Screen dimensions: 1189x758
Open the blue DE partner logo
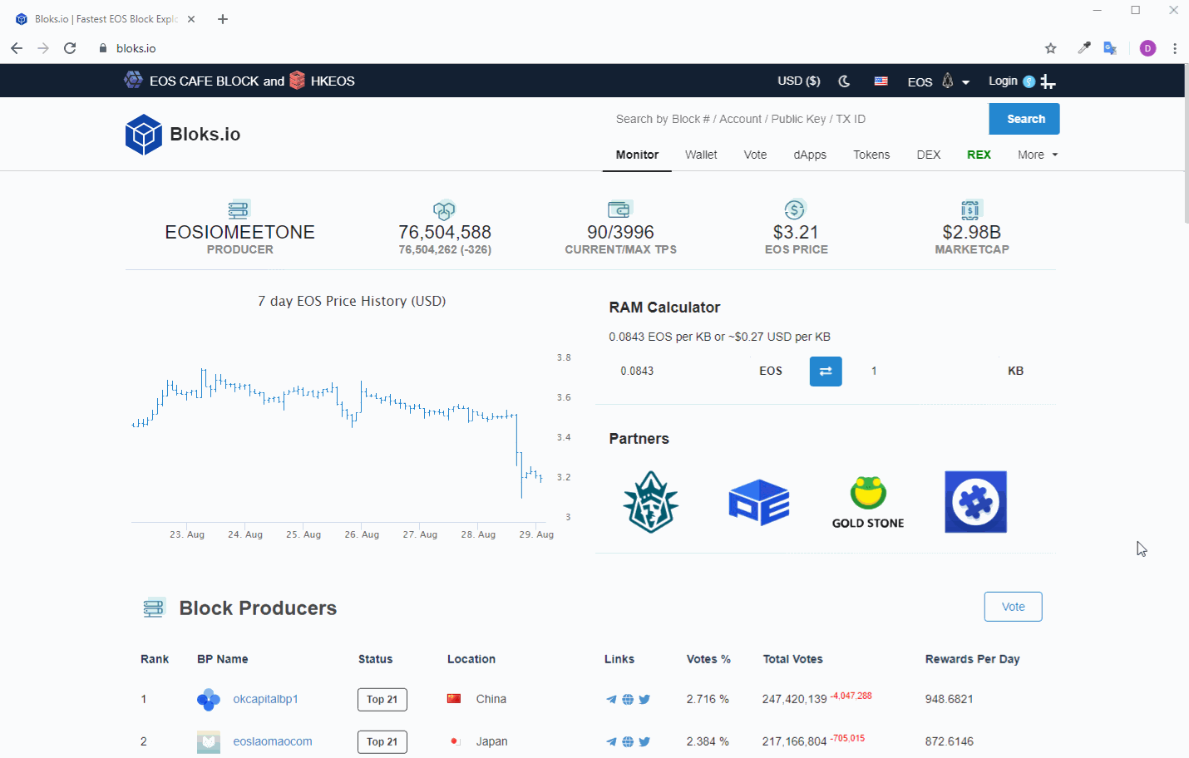(x=759, y=502)
